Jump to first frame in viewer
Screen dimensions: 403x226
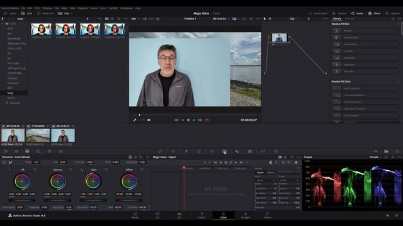pos(176,120)
